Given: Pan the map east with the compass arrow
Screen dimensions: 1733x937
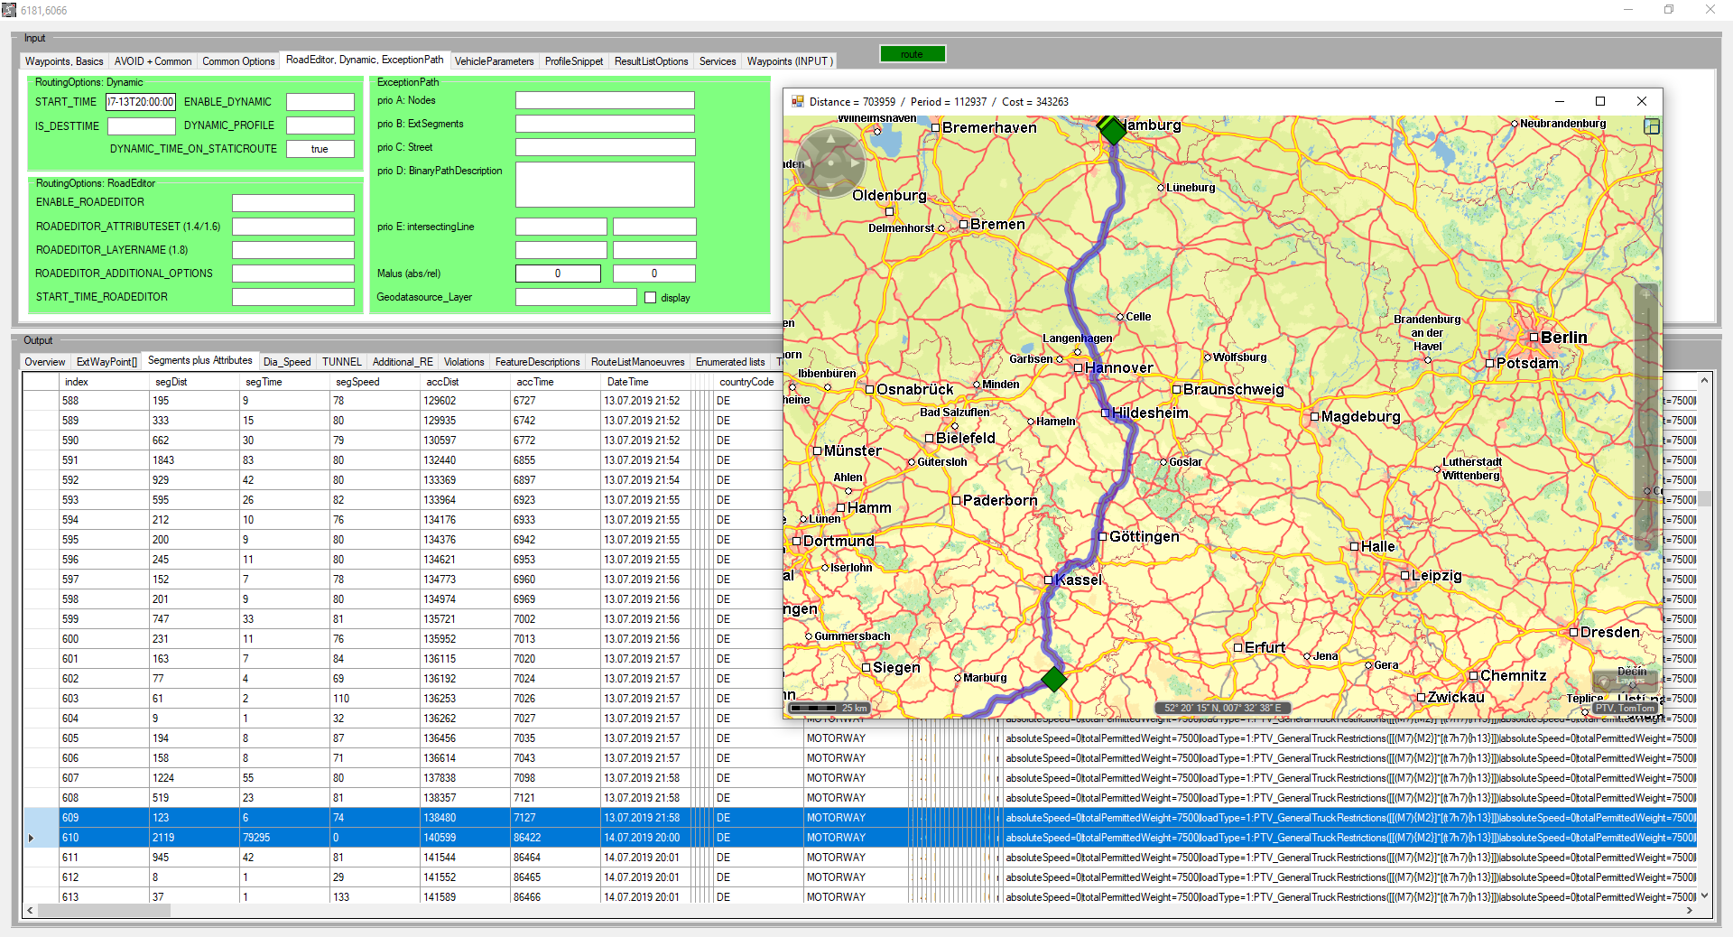Looking at the screenshot, I should click(x=855, y=163).
